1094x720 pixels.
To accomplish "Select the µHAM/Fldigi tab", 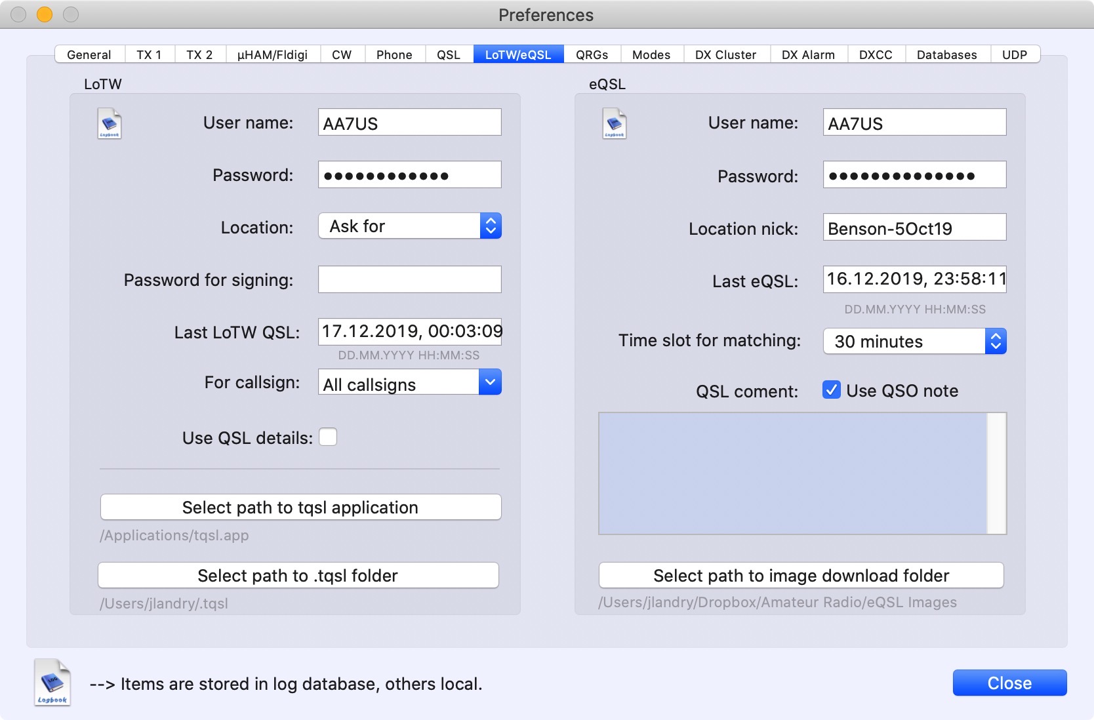I will click(272, 54).
